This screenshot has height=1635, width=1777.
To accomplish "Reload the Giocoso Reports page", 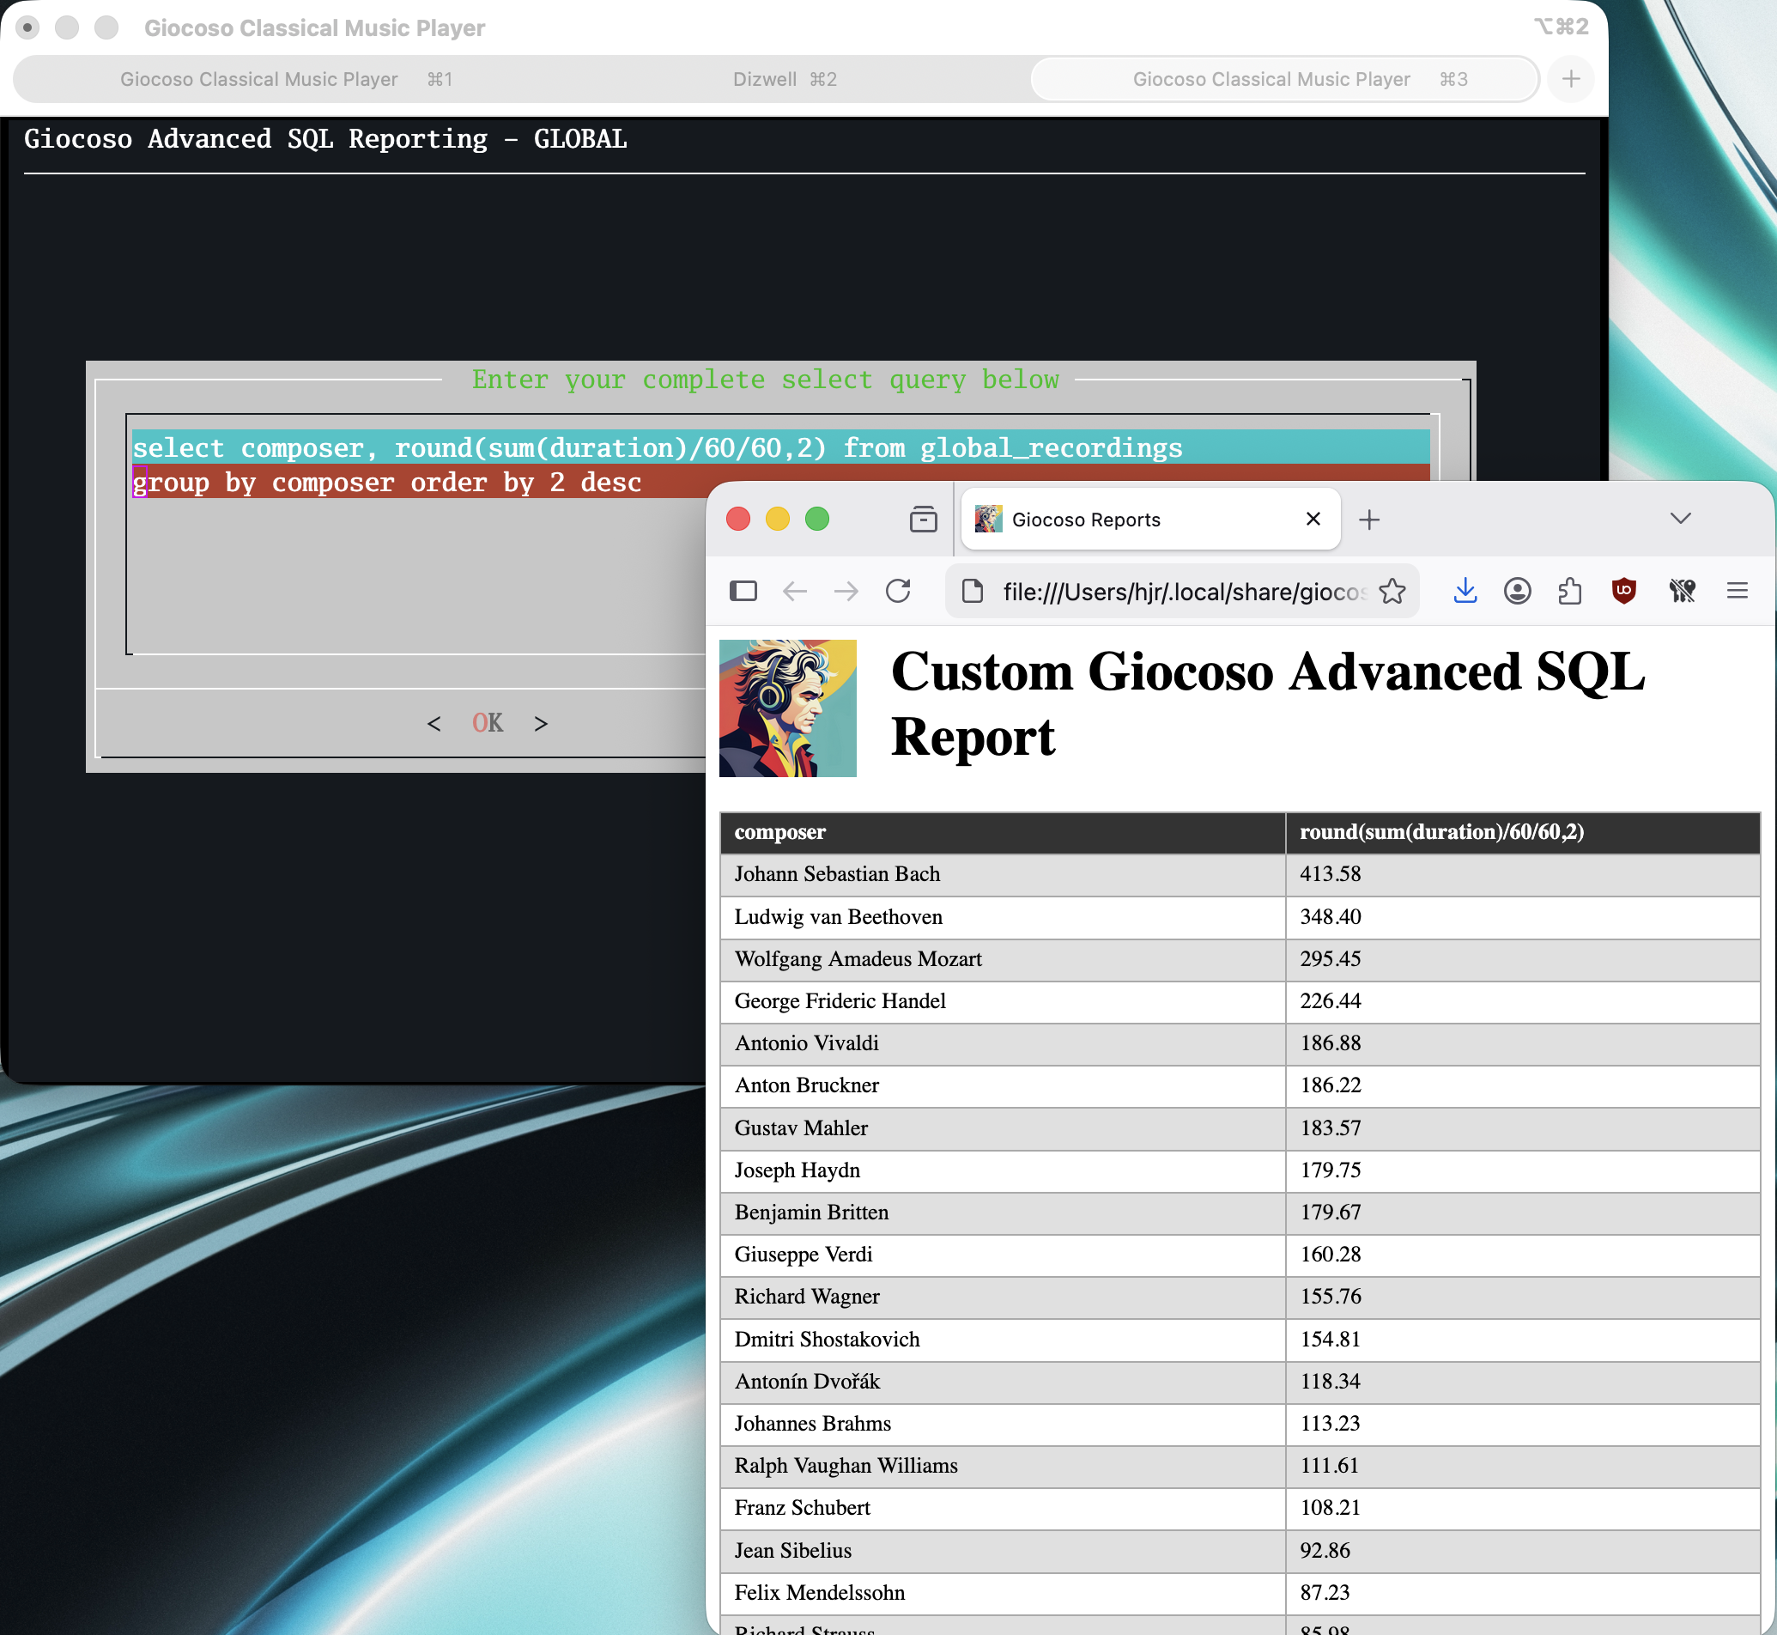I will 898,591.
